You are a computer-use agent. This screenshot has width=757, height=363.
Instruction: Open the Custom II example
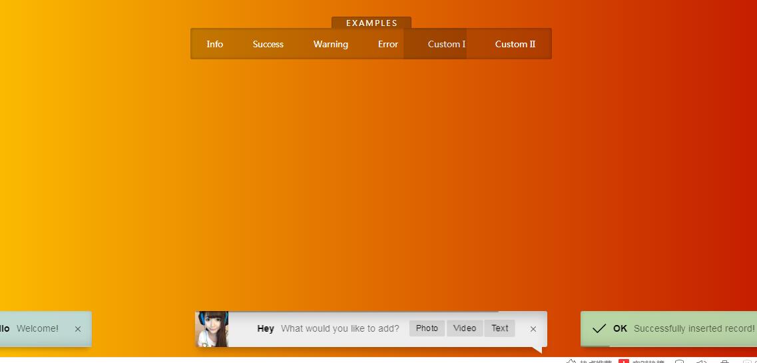pos(515,44)
